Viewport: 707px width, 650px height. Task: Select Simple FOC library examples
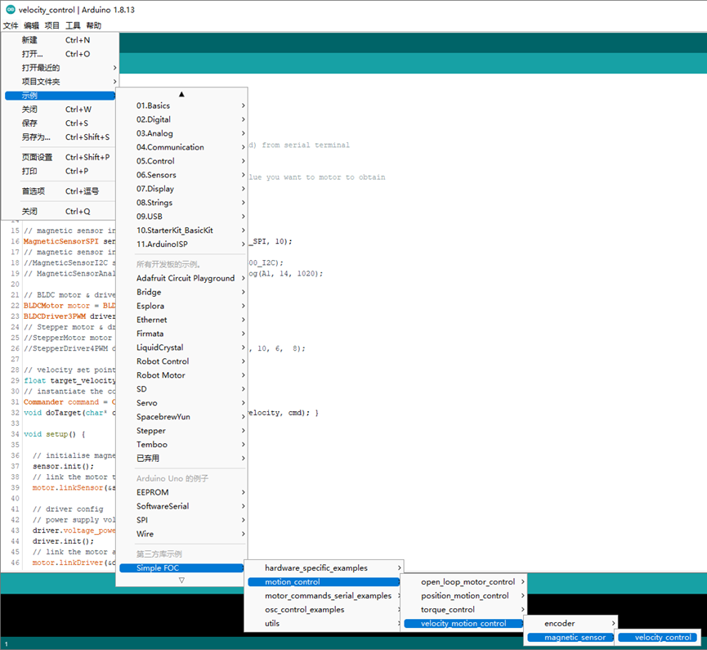click(x=181, y=568)
